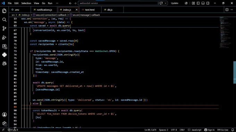Open the Accounts menu icon

point(4,115)
